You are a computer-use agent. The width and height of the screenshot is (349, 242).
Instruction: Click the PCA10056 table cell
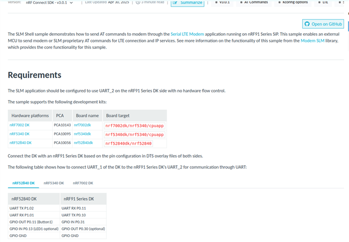[62, 143]
